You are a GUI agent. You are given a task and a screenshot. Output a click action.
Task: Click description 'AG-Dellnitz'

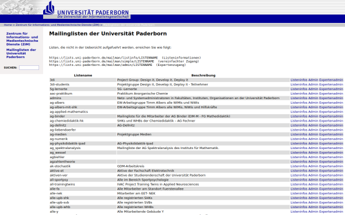point(126,125)
